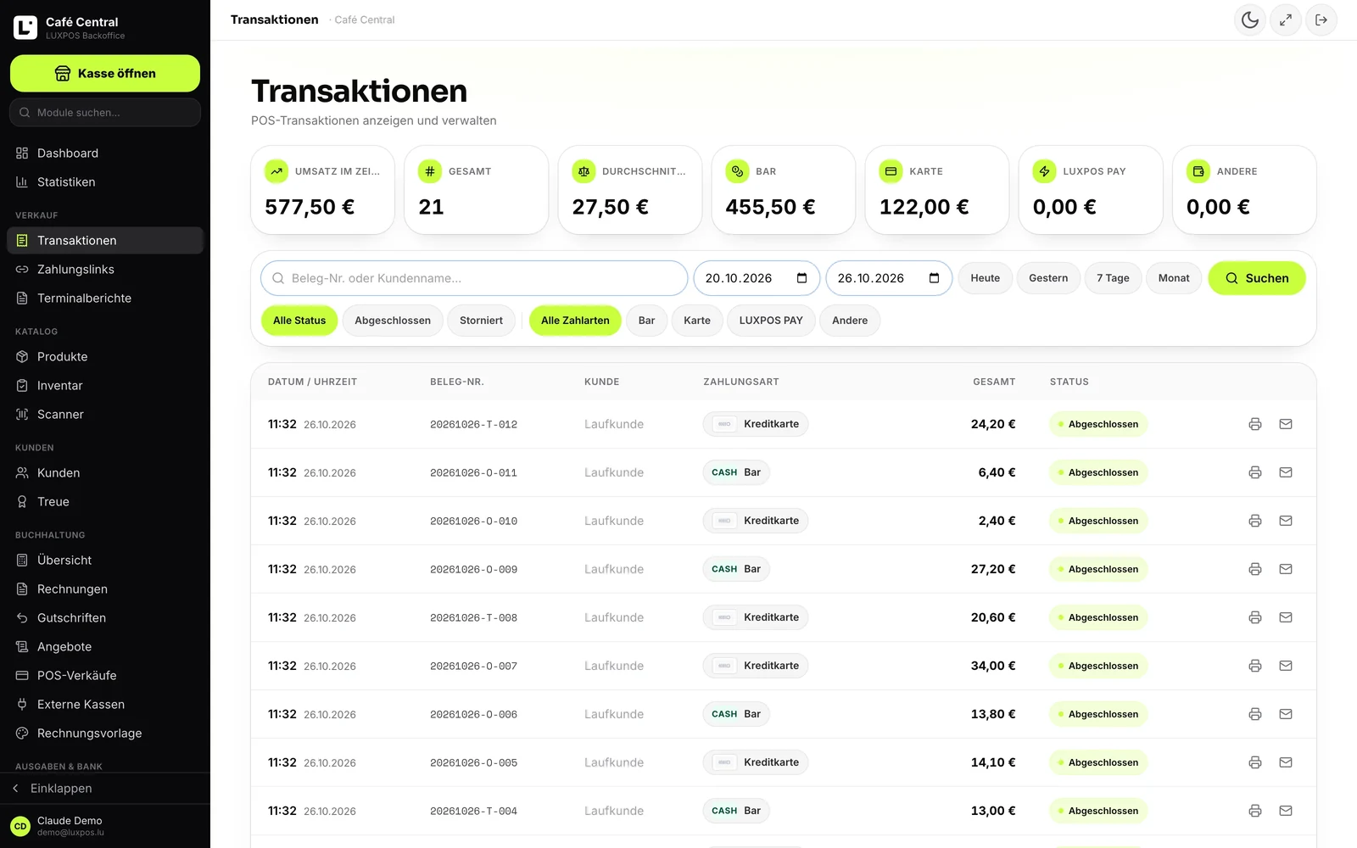
Task: Open Dashboard in sidebar
Action: coord(105,153)
